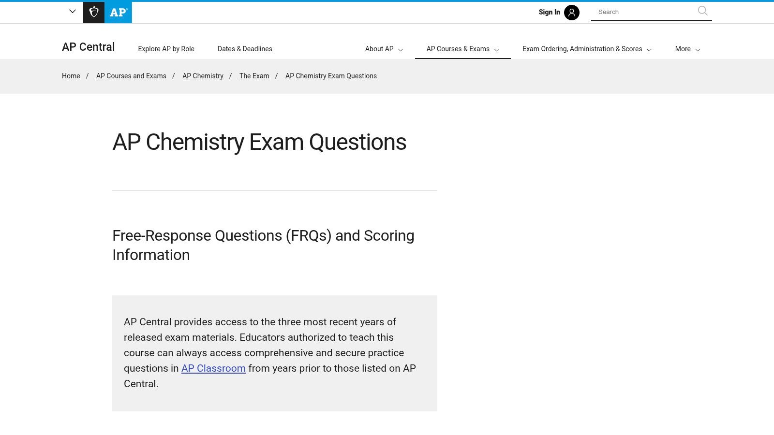
Task: Go to Home breadcrumb
Action: [71, 76]
